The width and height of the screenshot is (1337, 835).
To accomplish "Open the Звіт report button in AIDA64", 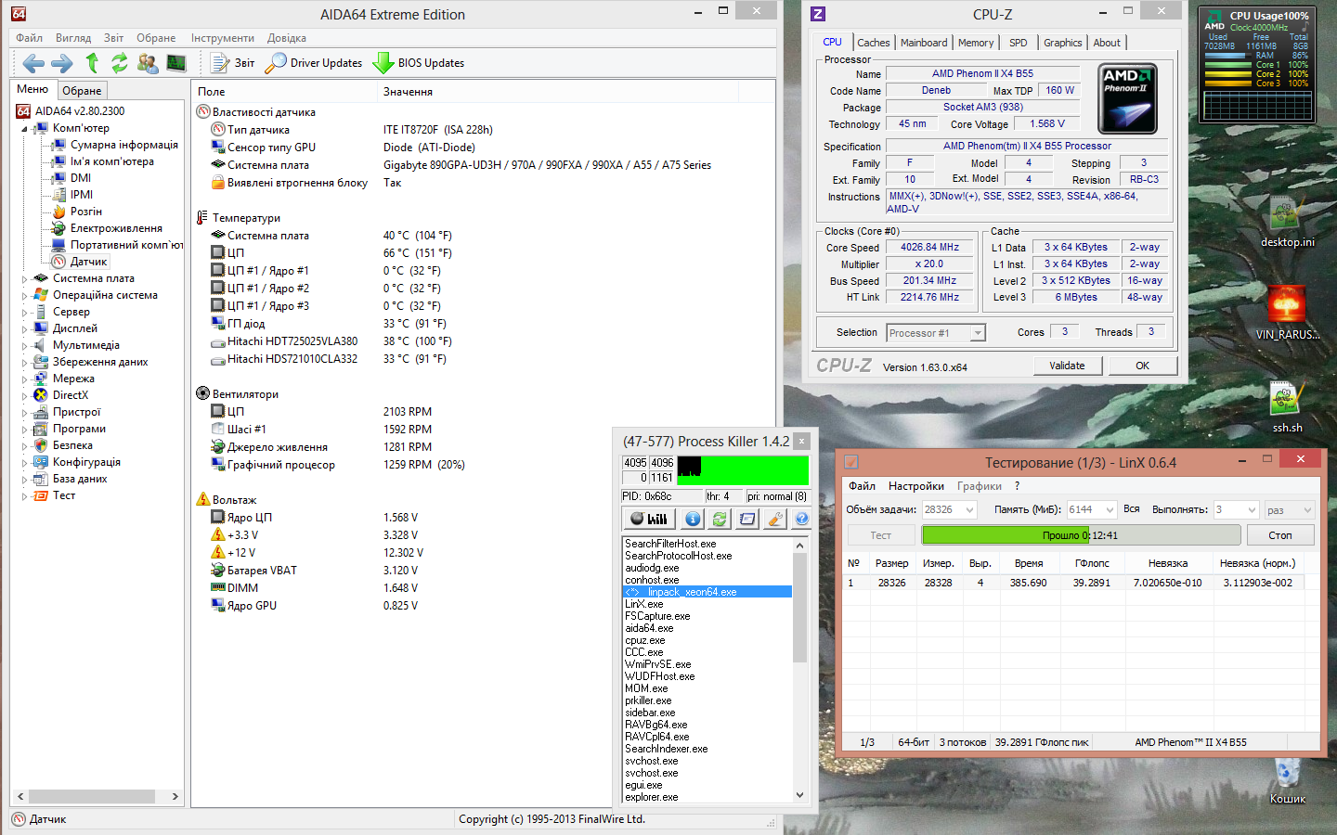I will pyautogui.click(x=233, y=63).
